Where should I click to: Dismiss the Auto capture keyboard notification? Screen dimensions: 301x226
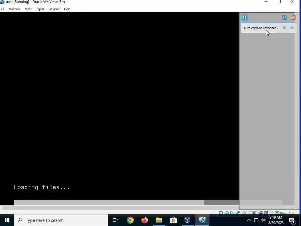point(292,28)
